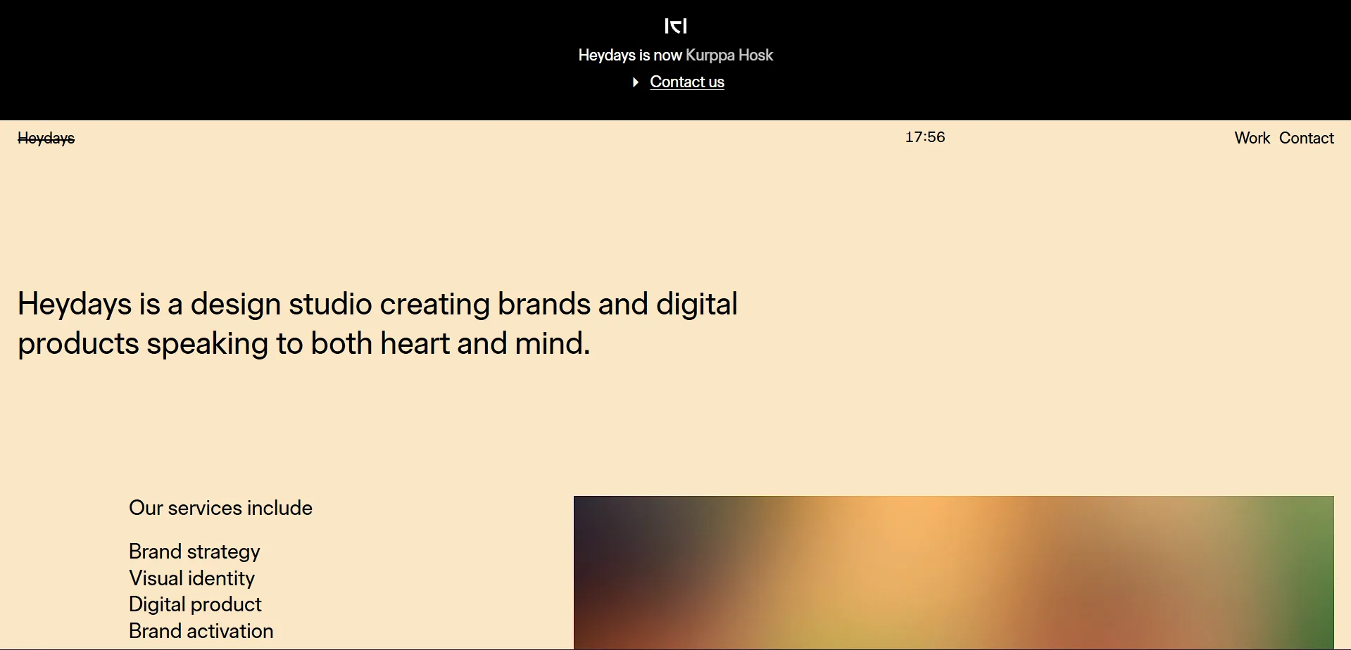Screen dimensions: 1351x650
Task: Click Contact us in the banner
Action: point(687,82)
